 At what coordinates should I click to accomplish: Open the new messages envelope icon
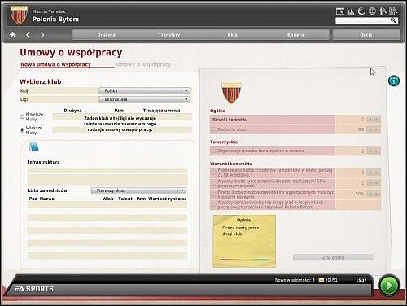click(x=322, y=280)
